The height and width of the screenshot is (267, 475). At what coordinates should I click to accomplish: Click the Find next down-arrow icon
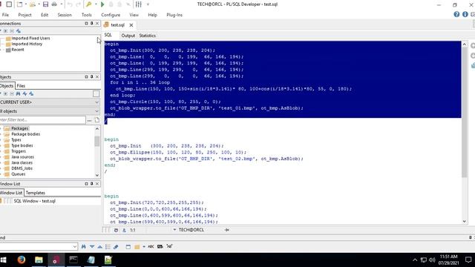(x=92, y=247)
